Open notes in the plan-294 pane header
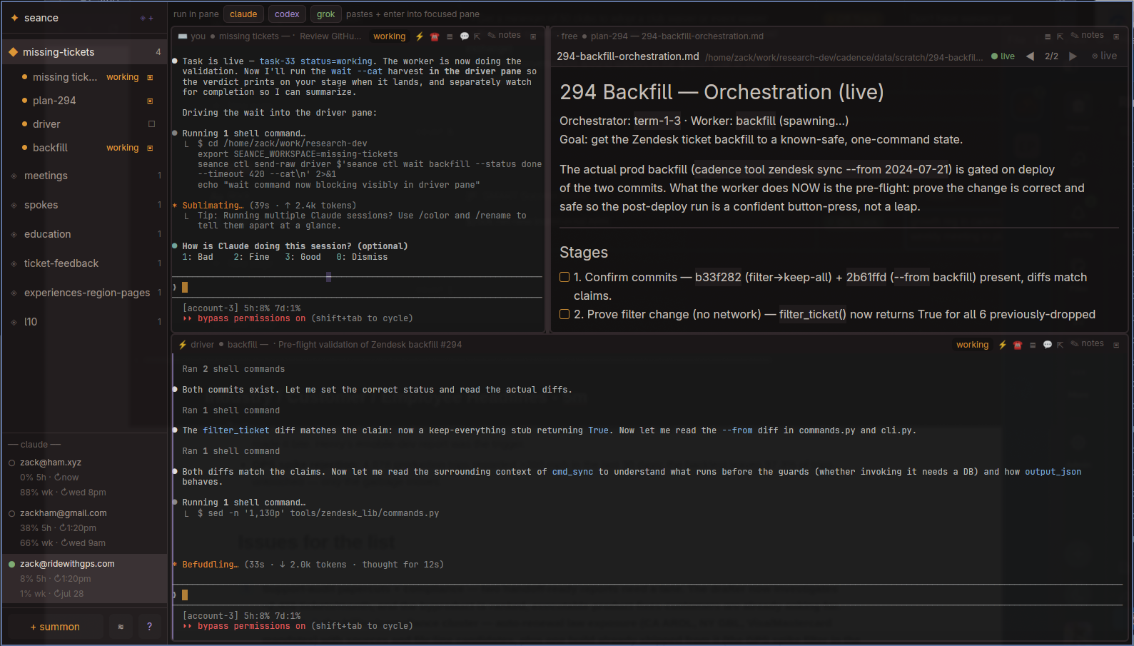Screen dimensions: 1134x646 1088,35
